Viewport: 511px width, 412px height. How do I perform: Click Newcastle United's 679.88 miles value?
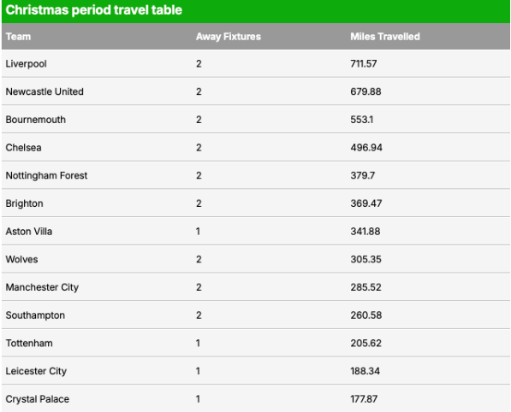click(x=365, y=91)
